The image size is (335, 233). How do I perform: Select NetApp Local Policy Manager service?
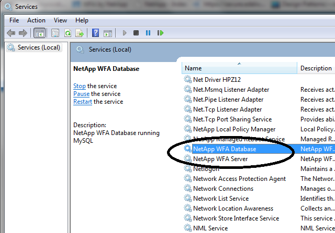click(234, 129)
